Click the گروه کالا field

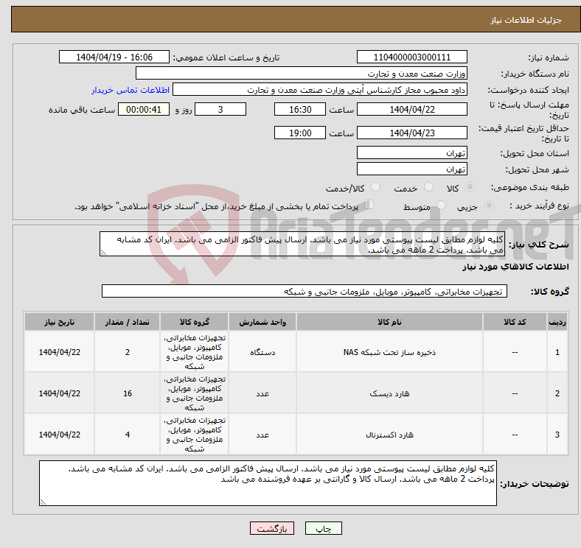tap(305, 291)
